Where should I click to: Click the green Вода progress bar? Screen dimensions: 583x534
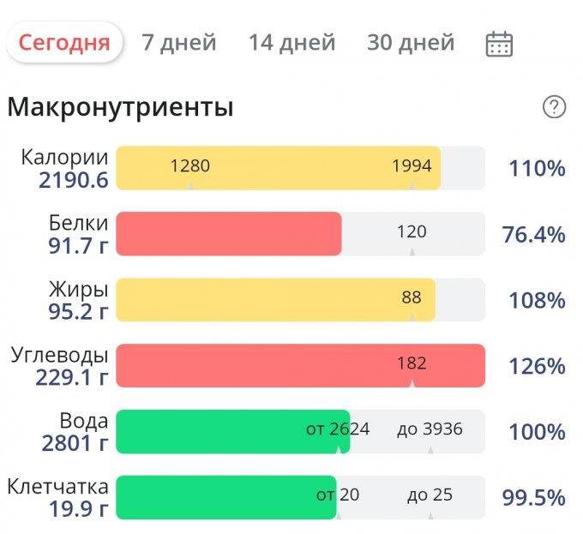point(232,431)
